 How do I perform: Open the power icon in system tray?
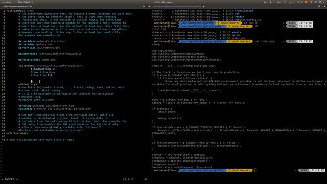pos(320,2)
